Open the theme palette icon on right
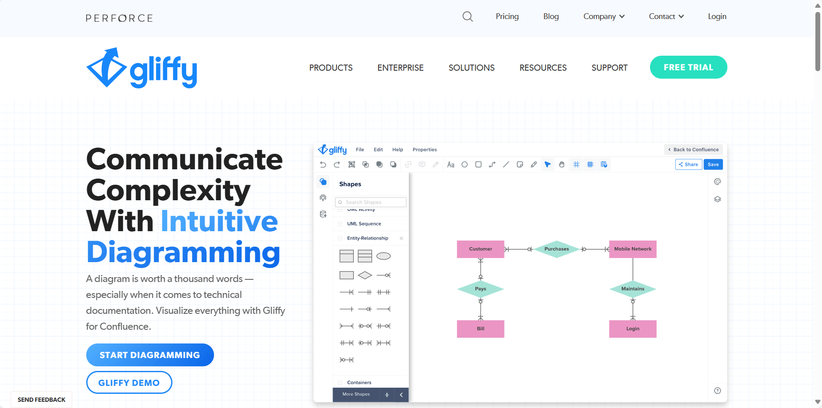The width and height of the screenshot is (822, 408). click(x=718, y=182)
